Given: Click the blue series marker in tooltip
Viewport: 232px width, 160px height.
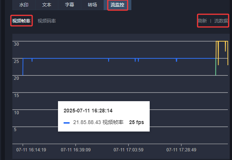Looking at the screenshot, I should 67,123.
